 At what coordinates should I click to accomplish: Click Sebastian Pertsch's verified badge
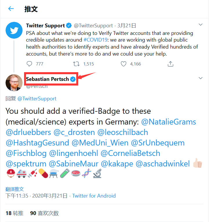[x=73, y=79]
